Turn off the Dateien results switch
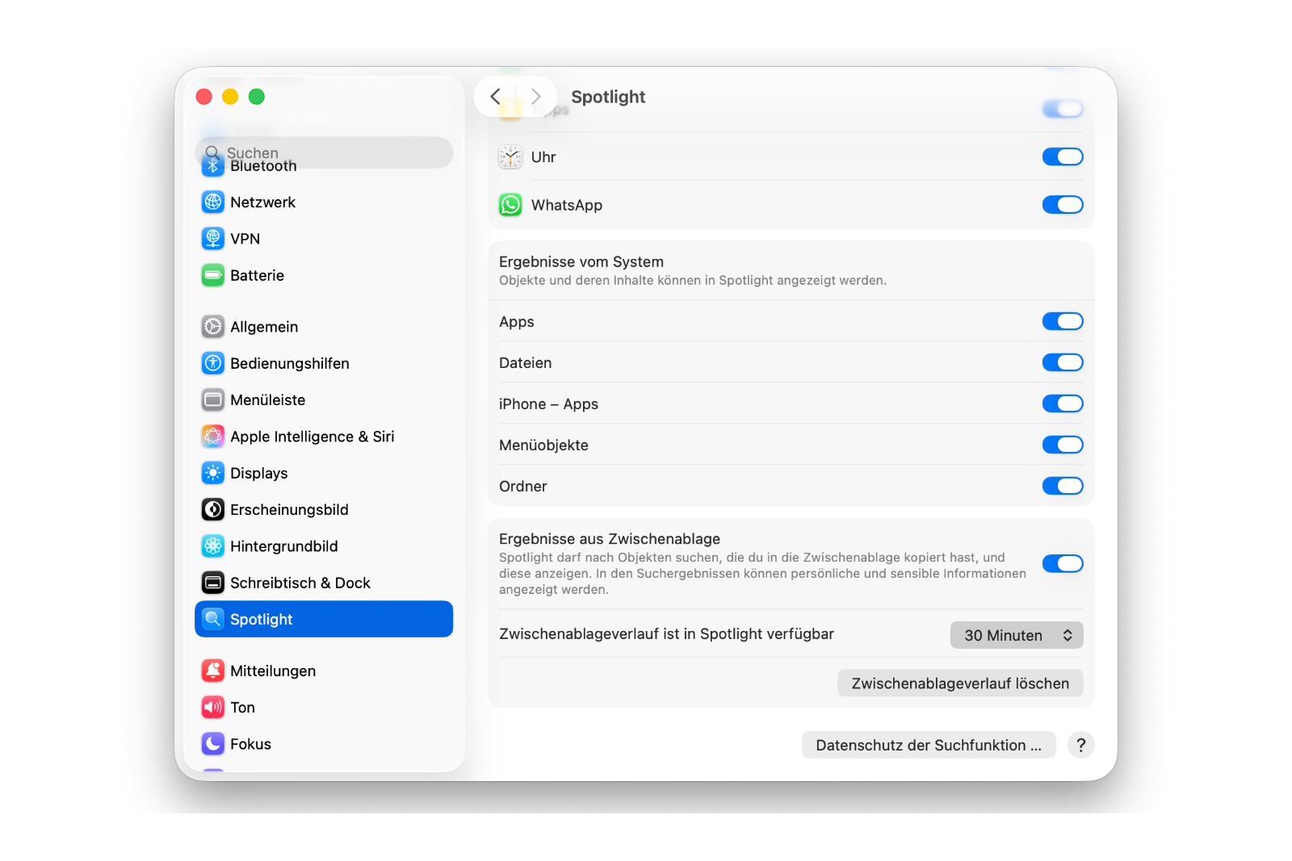The height and width of the screenshot is (861, 1292). point(1063,362)
